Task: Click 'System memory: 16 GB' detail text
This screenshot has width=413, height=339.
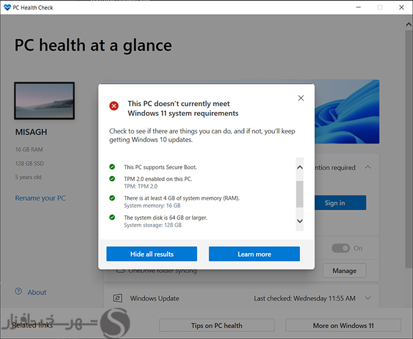Action: click(152, 205)
